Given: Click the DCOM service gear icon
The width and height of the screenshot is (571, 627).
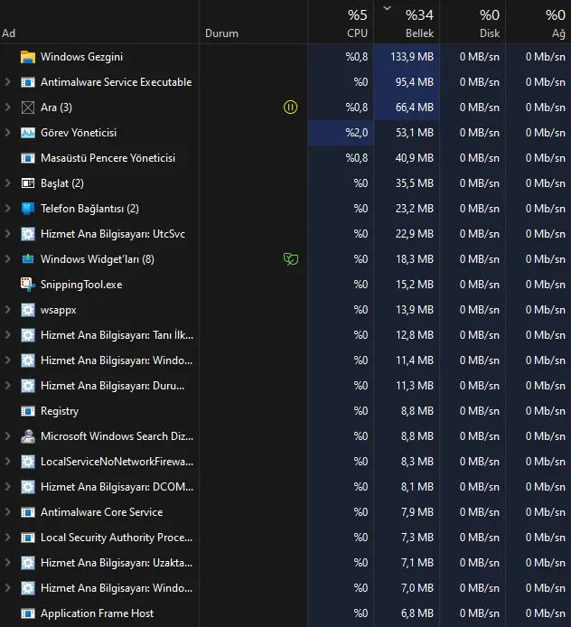Looking at the screenshot, I should (x=28, y=487).
